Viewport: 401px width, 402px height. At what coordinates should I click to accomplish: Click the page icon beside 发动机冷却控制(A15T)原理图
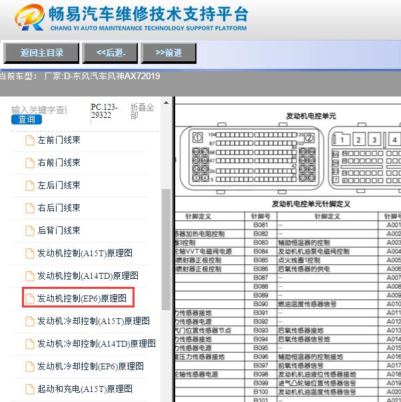[30, 321]
